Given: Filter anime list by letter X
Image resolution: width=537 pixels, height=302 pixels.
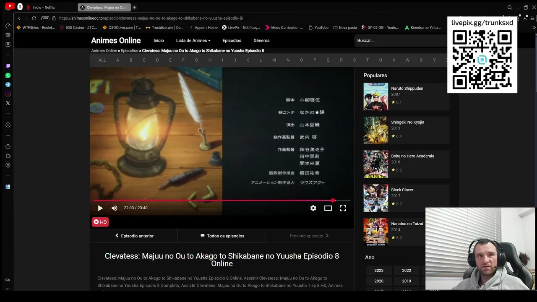Looking at the screenshot, I should (x=421, y=60).
